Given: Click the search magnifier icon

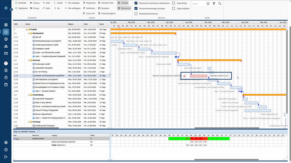Looking at the screenshot, I should pyautogui.click(x=220, y=4).
